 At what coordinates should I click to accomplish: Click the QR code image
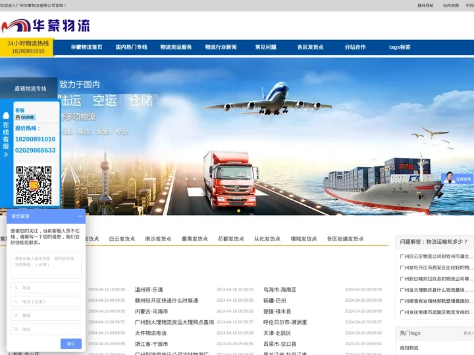[x=34, y=185]
